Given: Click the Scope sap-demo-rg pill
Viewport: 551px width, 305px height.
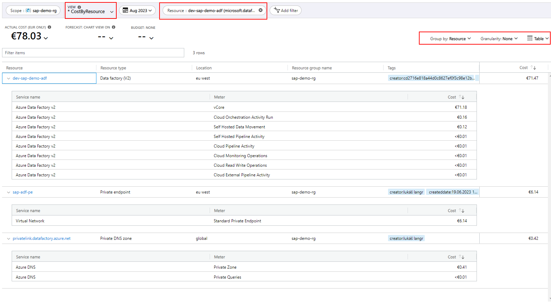Looking at the screenshot, I should (x=33, y=10).
